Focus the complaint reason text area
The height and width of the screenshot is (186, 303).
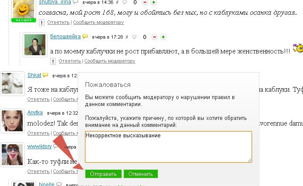(x=169, y=146)
